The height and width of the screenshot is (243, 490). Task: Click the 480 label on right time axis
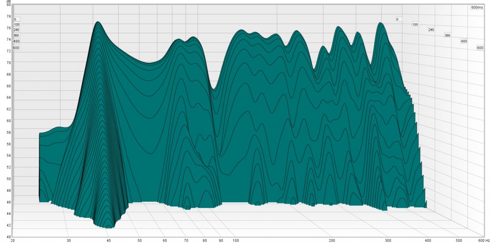pos(464,41)
